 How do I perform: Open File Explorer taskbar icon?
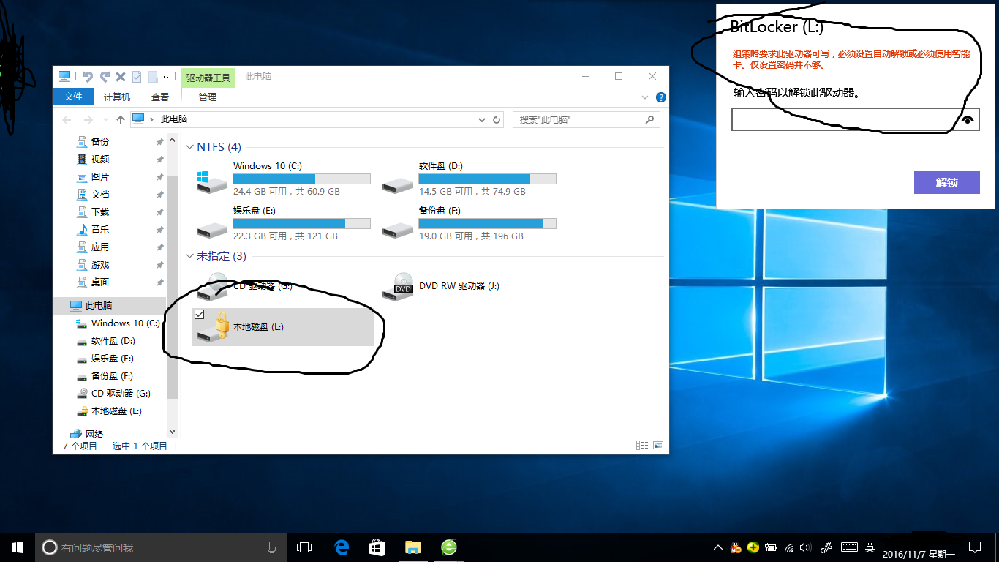(413, 547)
